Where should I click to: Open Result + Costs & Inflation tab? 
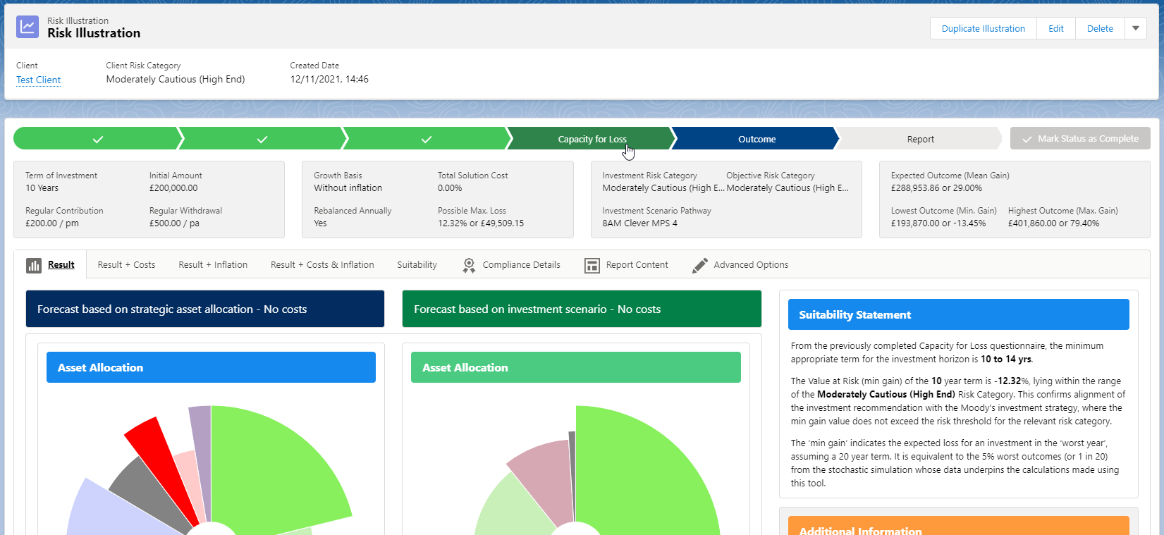pyautogui.click(x=322, y=265)
